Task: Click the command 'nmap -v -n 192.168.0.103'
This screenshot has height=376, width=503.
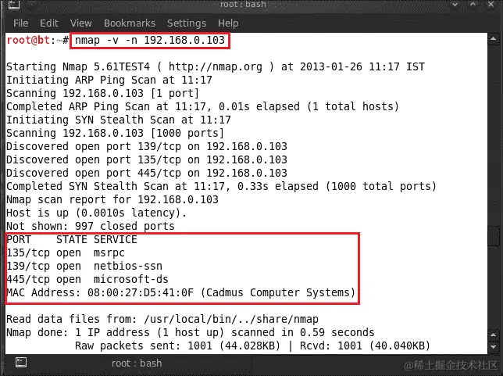Action: 150,41
